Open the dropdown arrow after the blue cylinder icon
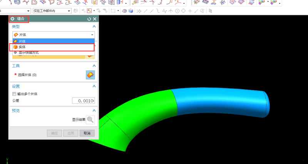 126,3
